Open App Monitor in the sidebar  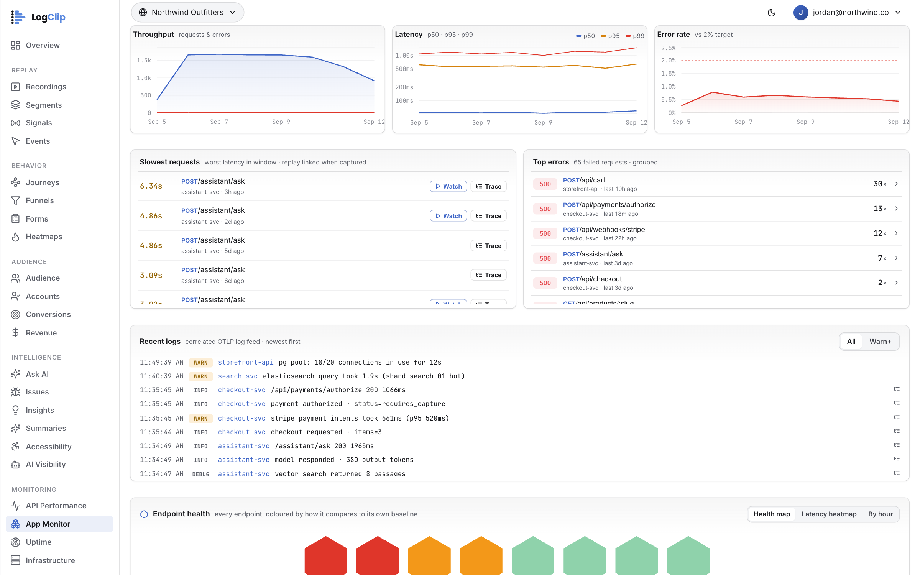coord(59,524)
